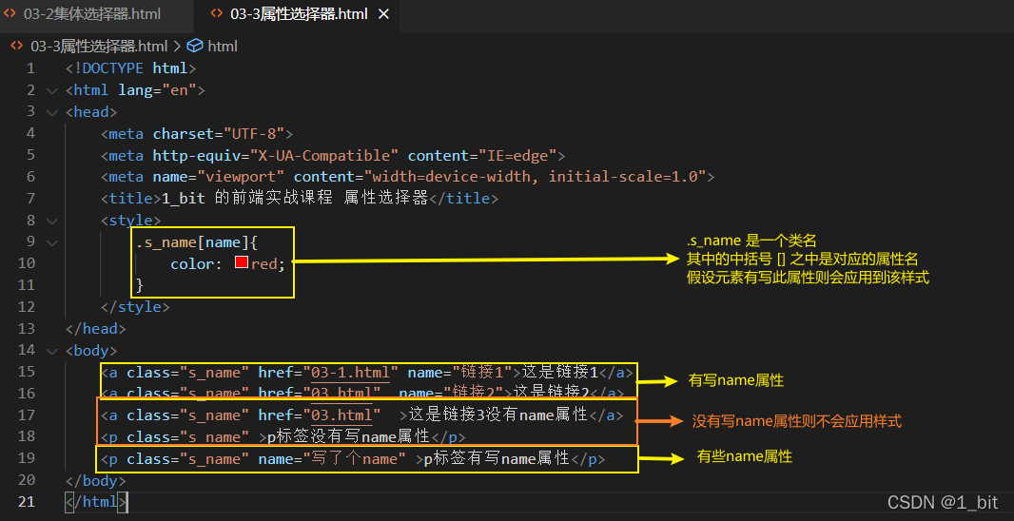Click the closing </style> tag
The image size is (1014, 521).
point(135,307)
